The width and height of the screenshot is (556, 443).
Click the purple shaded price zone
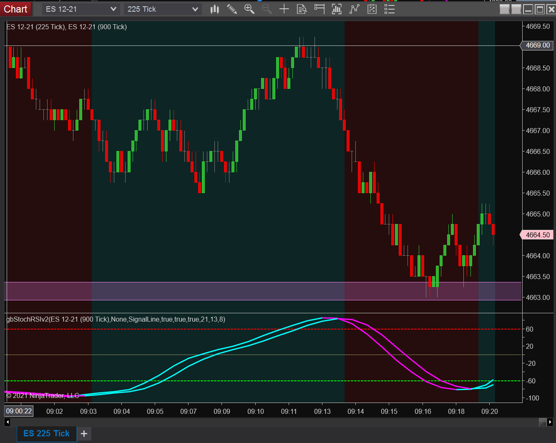(263, 291)
